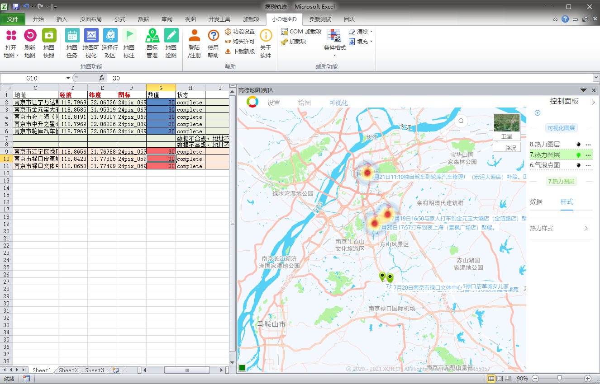Image resolution: width=600 pixels, height=384 pixels.
Task: Click 购买许可 VIP purchase
Action: click(240, 42)
